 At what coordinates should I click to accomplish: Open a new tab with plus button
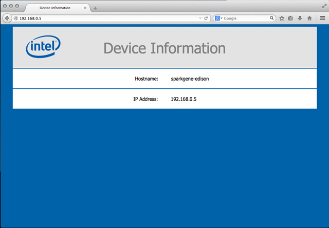coord(95,8)
